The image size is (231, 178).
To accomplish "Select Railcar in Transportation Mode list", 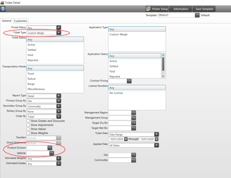I will [32, 79].
